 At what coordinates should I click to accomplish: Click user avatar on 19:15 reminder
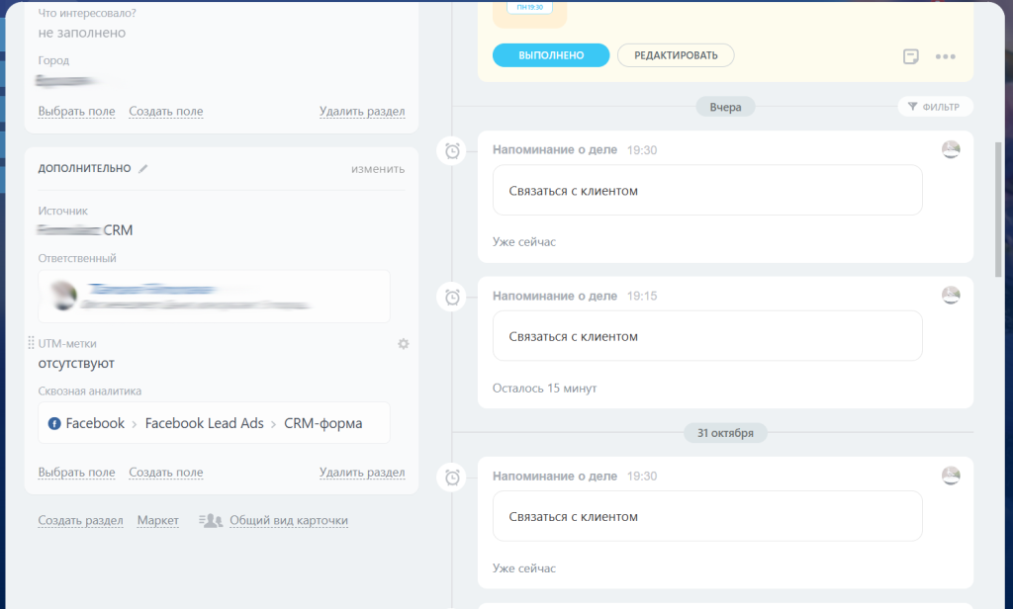(x=951, y=295)
